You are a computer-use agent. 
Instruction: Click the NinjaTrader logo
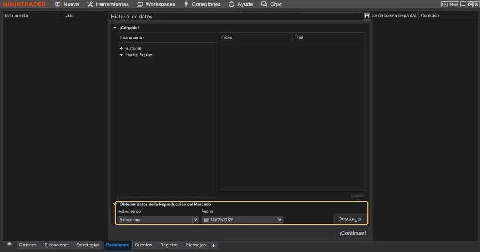(24, 4)
